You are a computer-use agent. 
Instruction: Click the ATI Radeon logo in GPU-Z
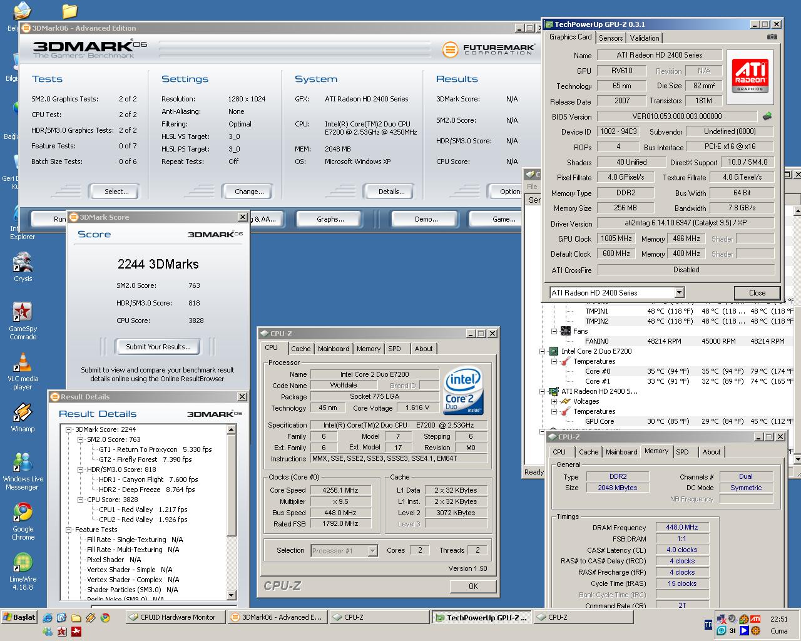(x=750, y=76)
